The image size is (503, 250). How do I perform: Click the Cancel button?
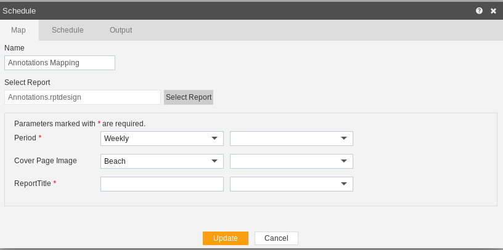277,238
